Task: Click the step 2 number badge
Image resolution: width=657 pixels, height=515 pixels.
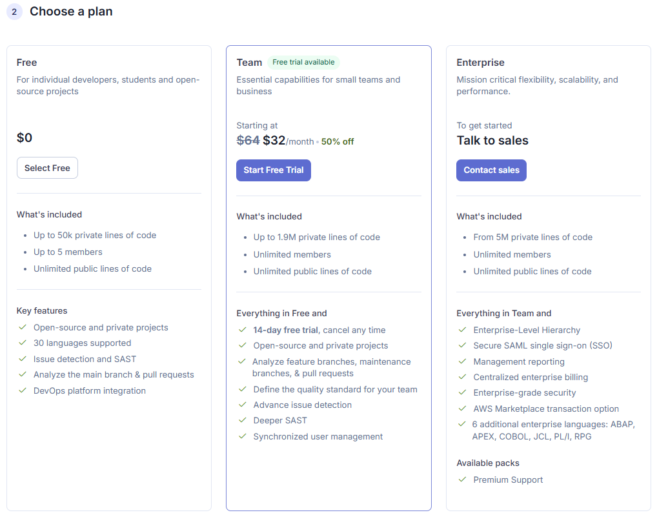Action: [14, 12]
